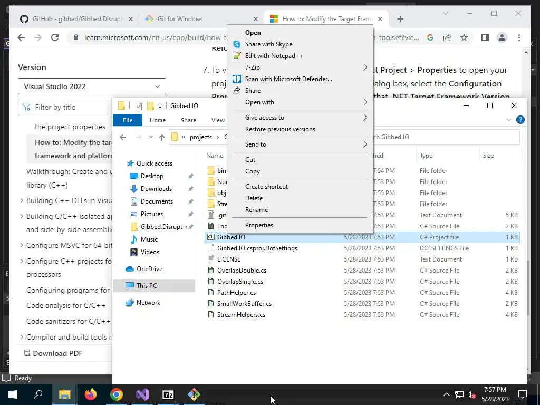Open the File tab in Explorer ribbon
Screen dimensions: 540x405
click(x=128, y=120)
